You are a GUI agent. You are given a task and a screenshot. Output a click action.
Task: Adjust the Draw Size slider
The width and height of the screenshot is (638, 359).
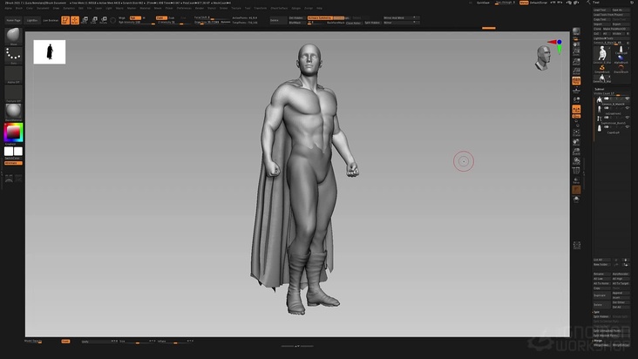(x=212, y=23)
